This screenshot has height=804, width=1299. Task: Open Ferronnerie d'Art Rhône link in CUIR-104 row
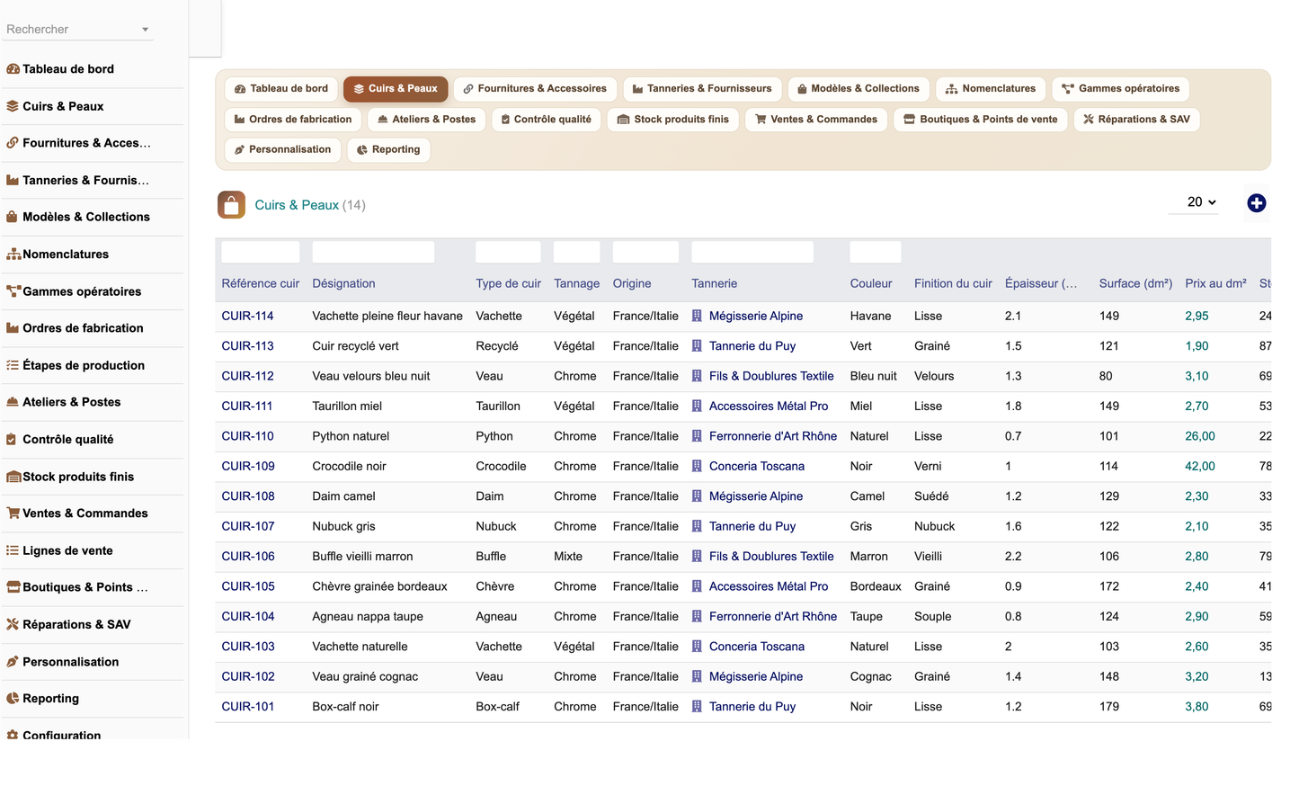pyautogui.click(x=773, y=616)
